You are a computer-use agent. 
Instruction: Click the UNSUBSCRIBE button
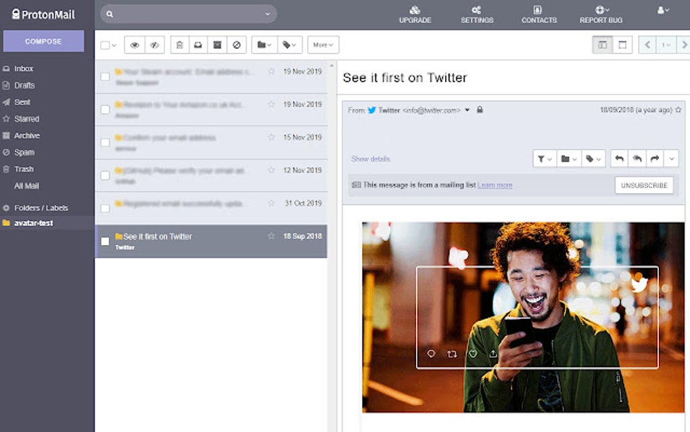[x=643, y=184]
